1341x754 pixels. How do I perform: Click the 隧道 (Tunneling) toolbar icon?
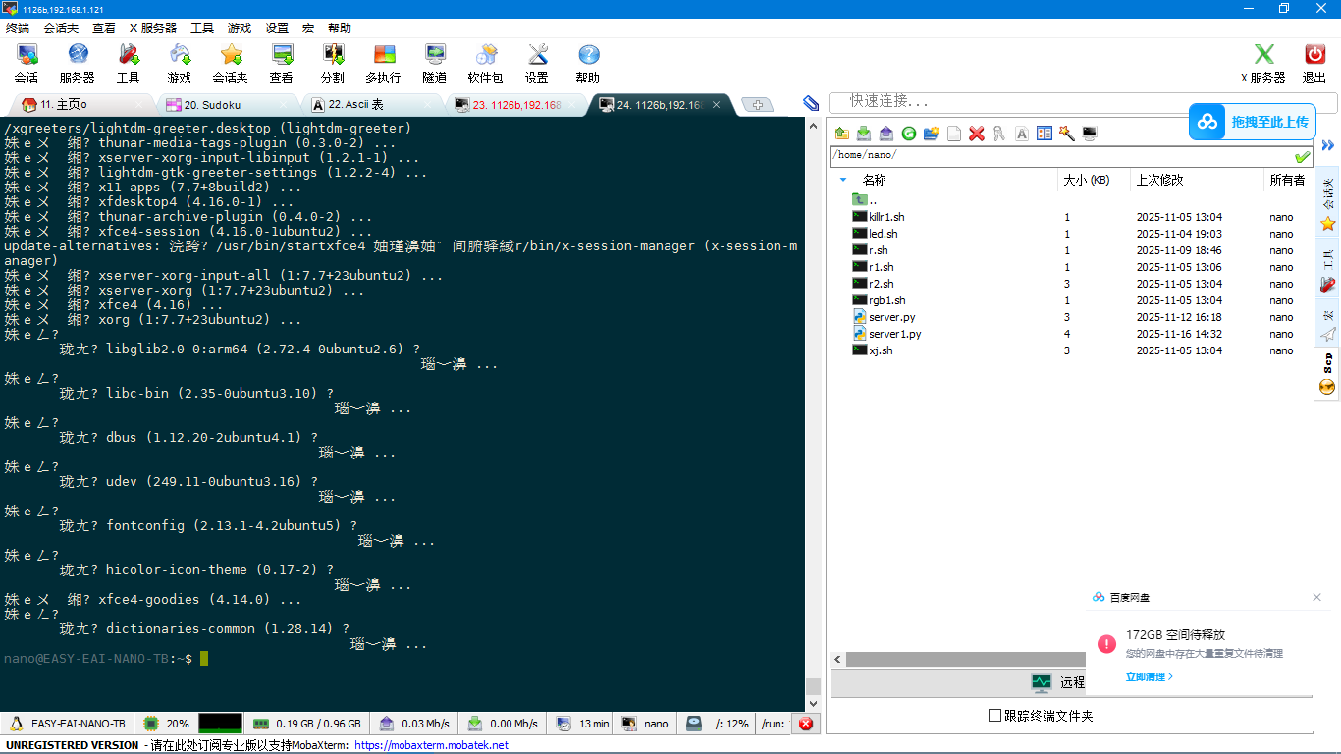click(435, 64)
